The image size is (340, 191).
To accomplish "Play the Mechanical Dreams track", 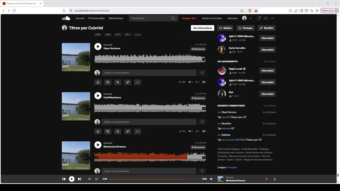I will tap(98, 145).
